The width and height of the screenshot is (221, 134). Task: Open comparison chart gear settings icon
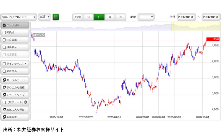[x=26, y=102]
